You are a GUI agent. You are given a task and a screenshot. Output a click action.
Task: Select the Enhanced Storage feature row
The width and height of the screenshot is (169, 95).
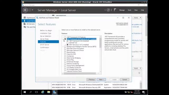tap(73, 62)
